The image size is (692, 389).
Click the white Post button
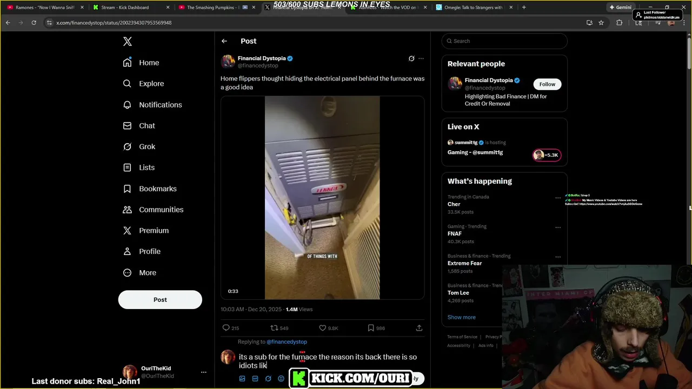(x=160, y=300)
